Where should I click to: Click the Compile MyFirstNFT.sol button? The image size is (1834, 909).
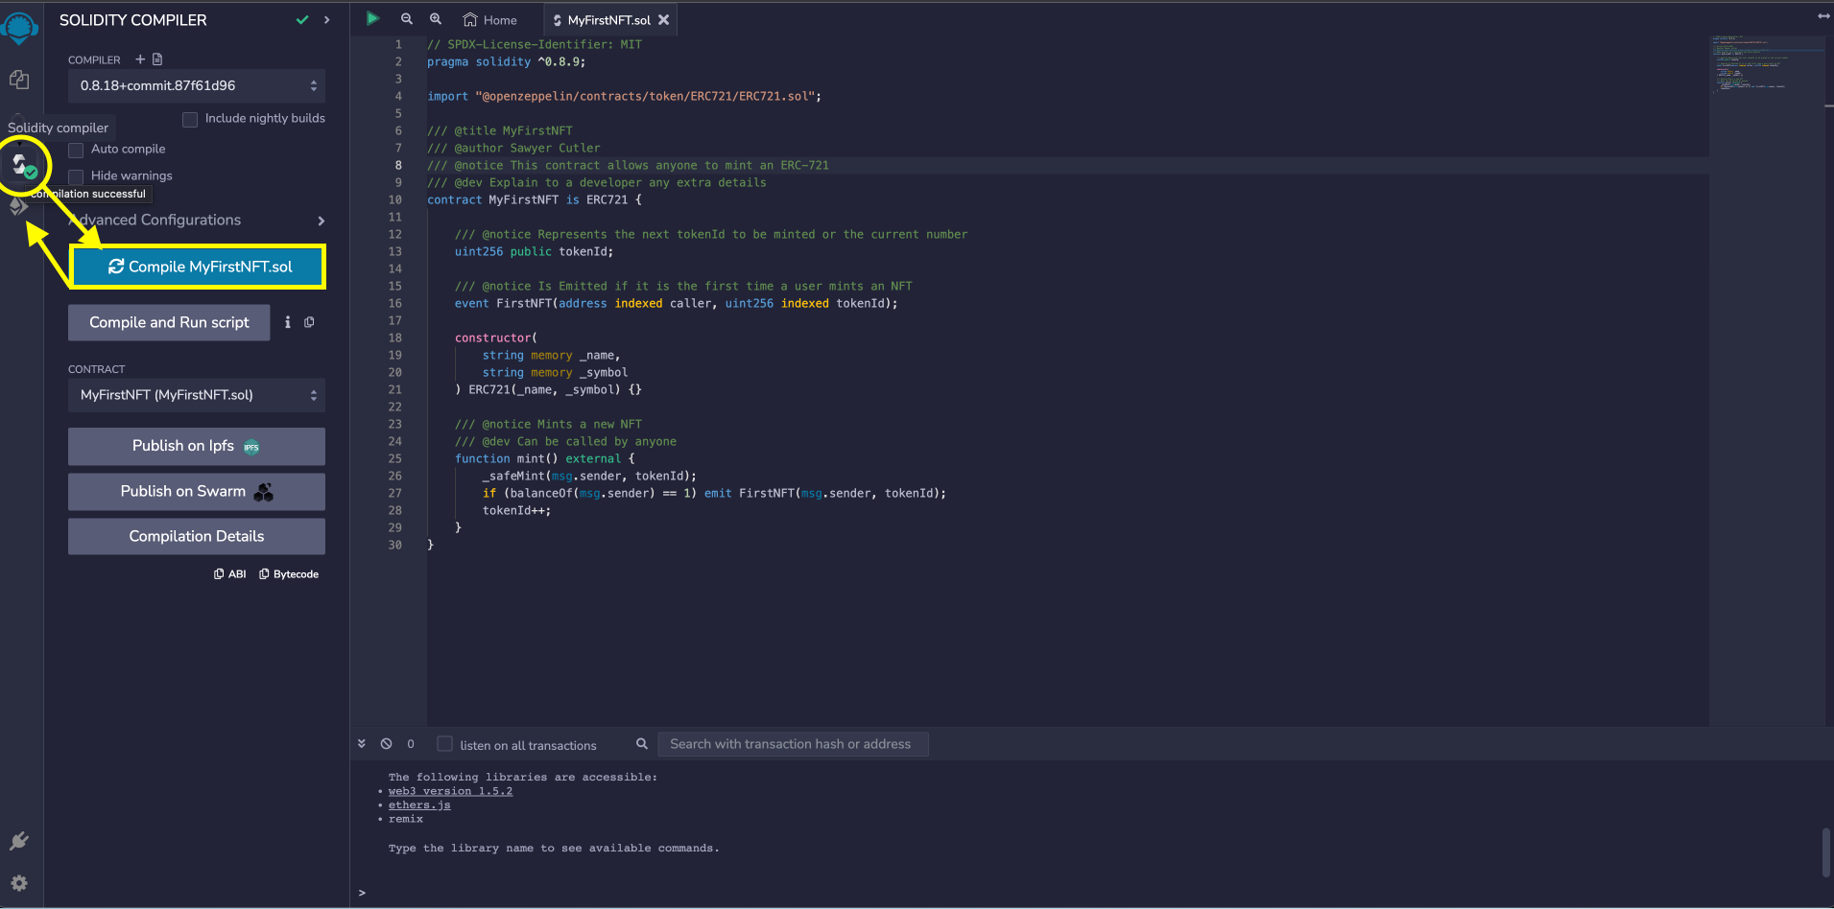[198, 267]
